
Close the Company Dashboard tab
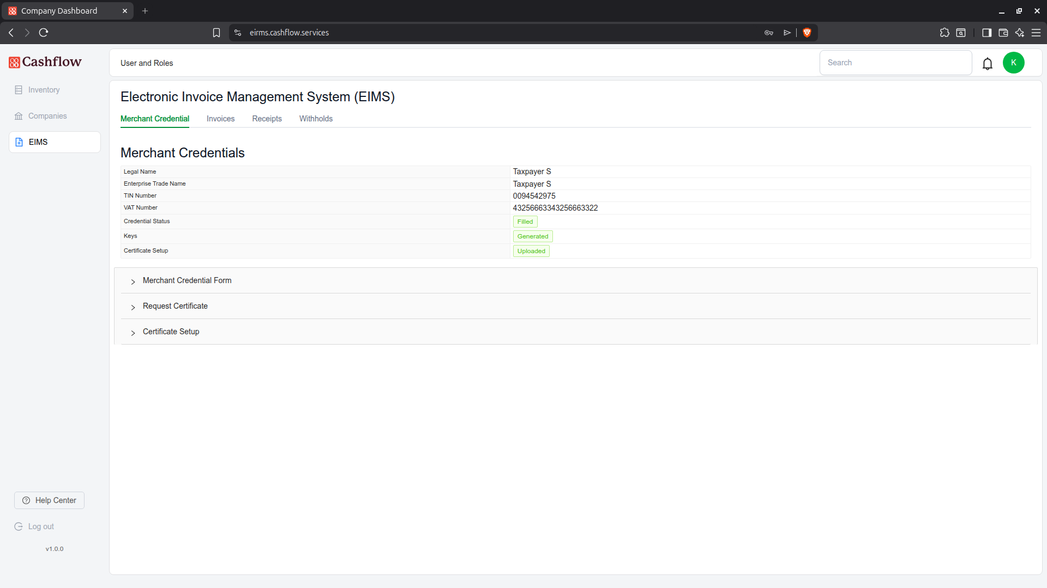pos(125,11)
